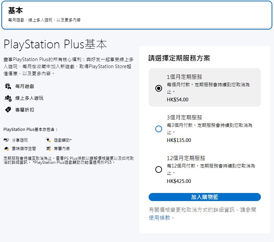Click the 專屬內容 exclusive content icon
Screen dimensions: 274x242
click(48, 148)
